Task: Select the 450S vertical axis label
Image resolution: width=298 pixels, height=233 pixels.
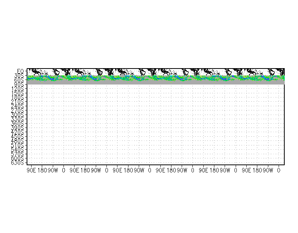Action: [17, 136]
